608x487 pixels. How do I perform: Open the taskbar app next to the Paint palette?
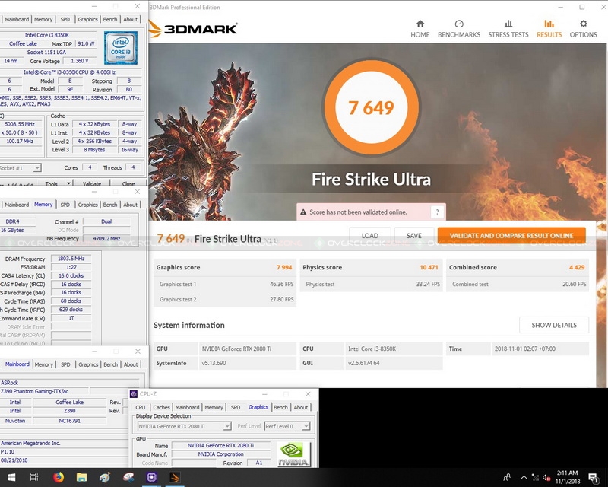(128, 477)
